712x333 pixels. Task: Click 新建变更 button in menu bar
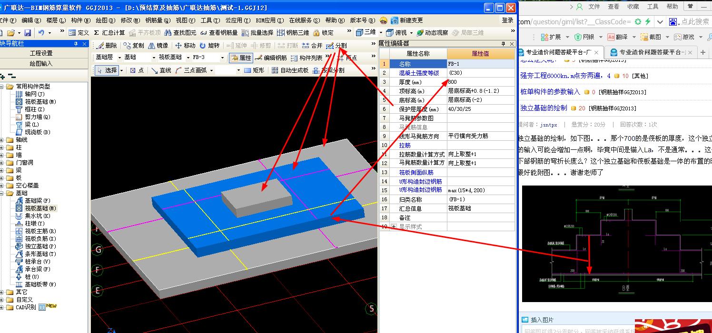(407, 20)
